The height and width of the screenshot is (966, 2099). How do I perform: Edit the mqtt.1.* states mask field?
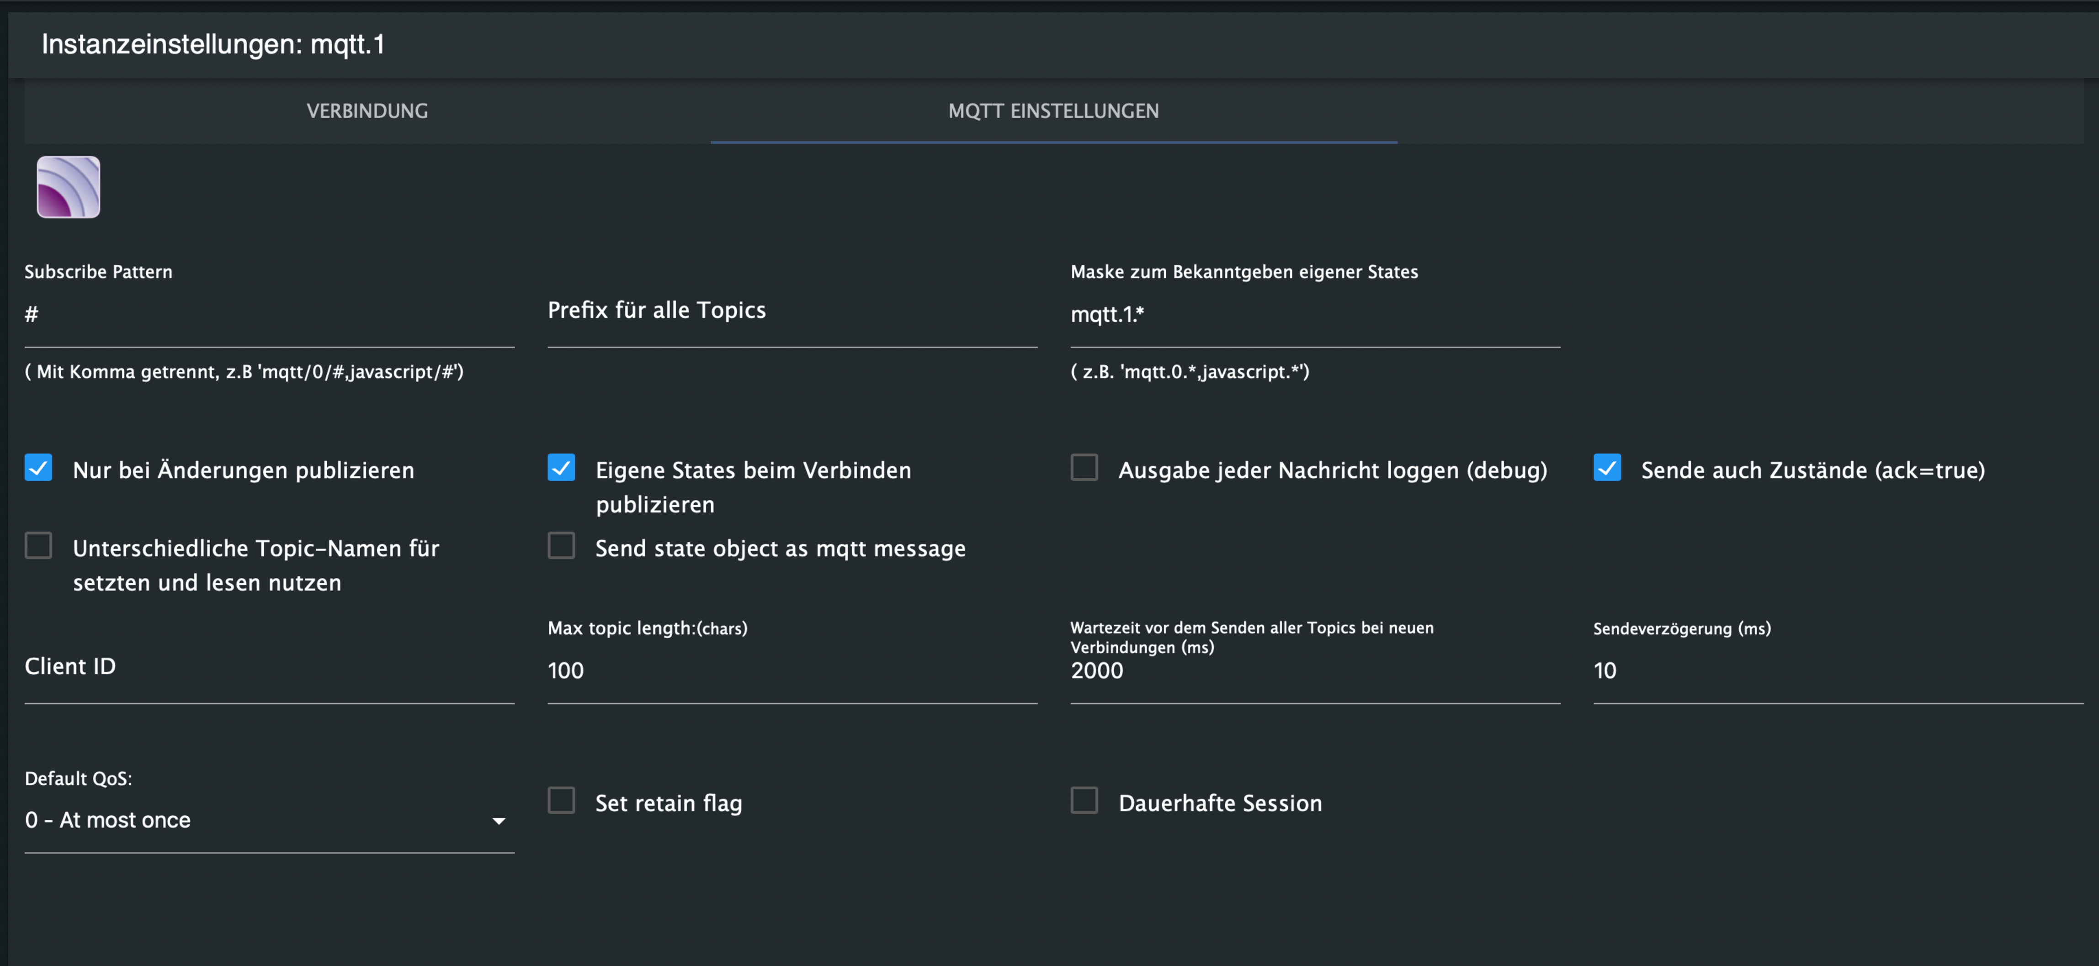[1315, 314]
